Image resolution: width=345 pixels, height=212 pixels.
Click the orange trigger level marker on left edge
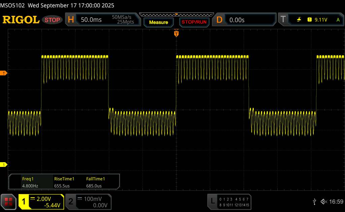pyautogui.click(x=4, y=73)
